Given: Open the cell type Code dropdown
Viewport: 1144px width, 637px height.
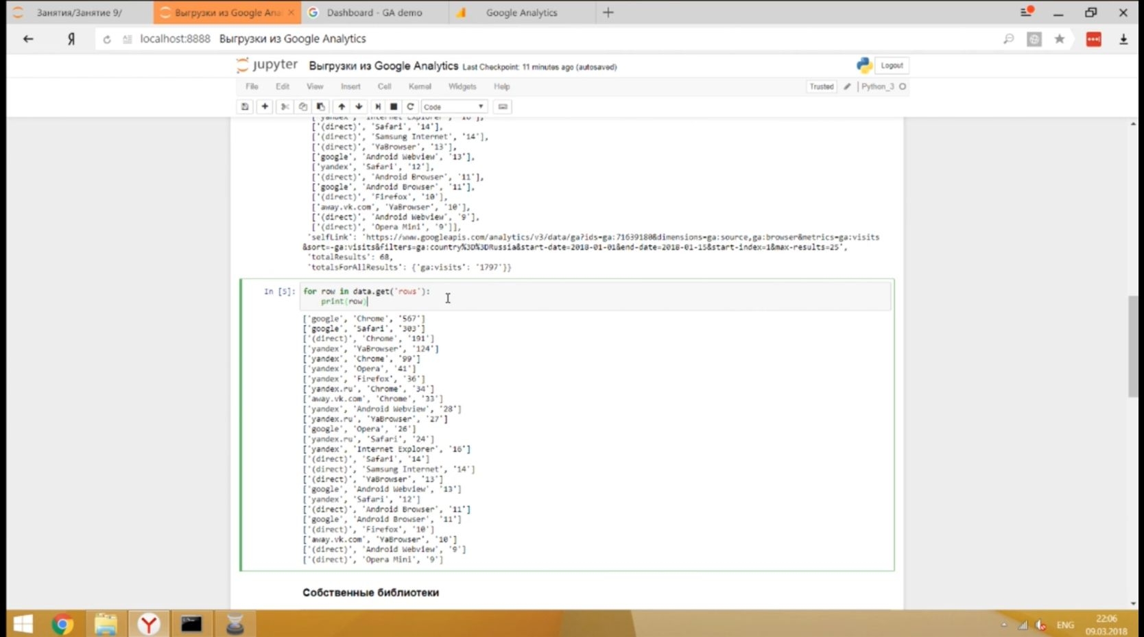Looking at the screenshot, I should point(454,107).
